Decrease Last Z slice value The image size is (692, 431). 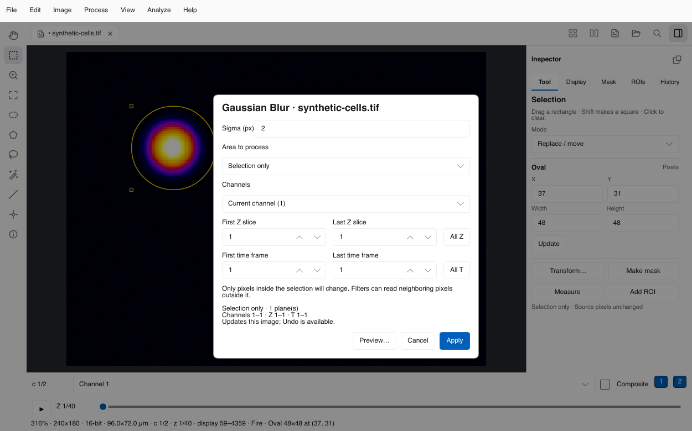click(428, 237)
